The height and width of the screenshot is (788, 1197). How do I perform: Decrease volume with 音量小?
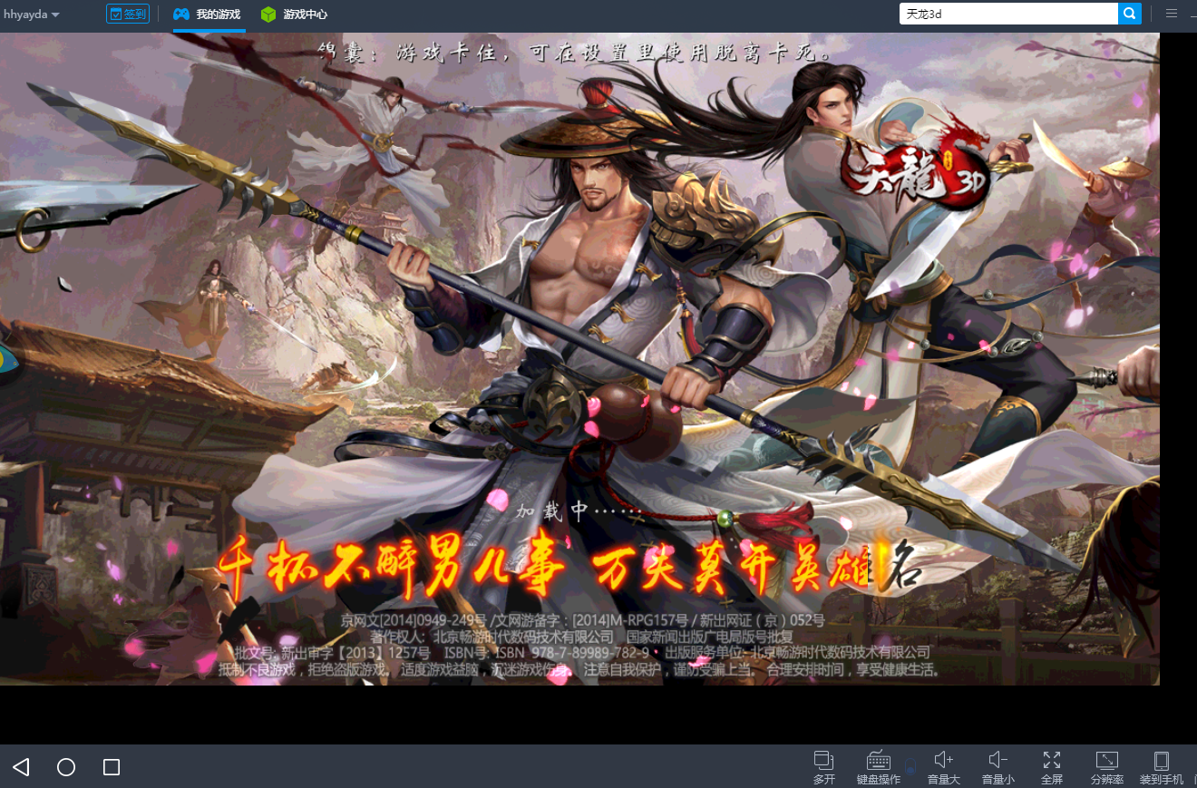tap(997, 767)
